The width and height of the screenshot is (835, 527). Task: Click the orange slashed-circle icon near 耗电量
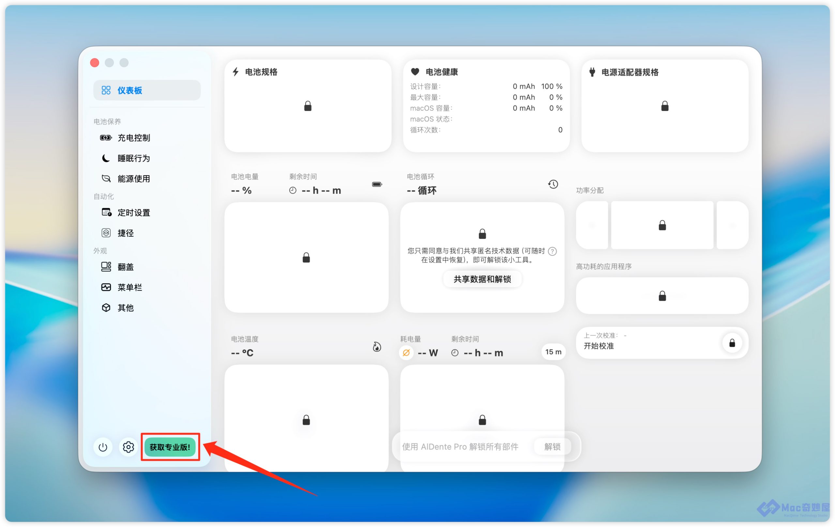[406, 352]
